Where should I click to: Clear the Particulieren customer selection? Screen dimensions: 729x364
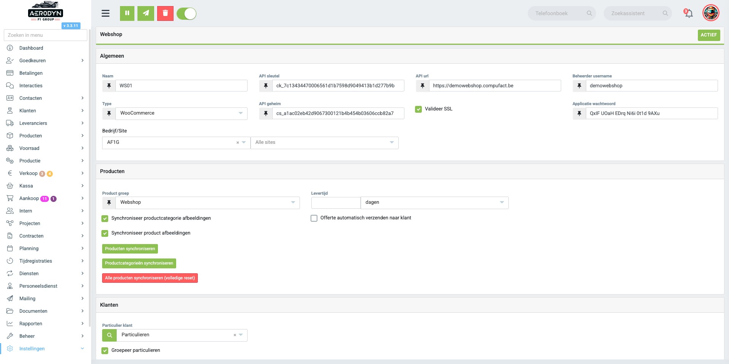point(235,335)
